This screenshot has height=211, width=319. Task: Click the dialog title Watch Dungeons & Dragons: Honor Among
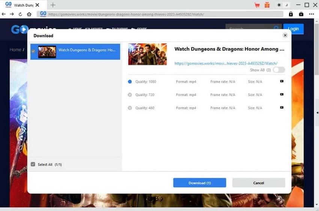tap(229, 49)
